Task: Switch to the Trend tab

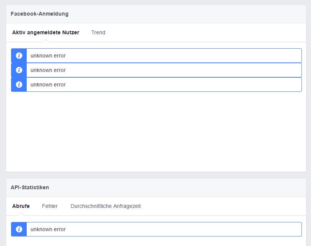Action: coord(98,32)
